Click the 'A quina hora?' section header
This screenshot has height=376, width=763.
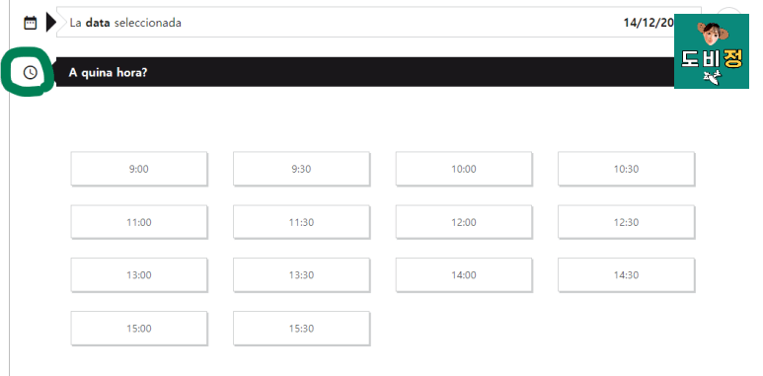point(365,72)
